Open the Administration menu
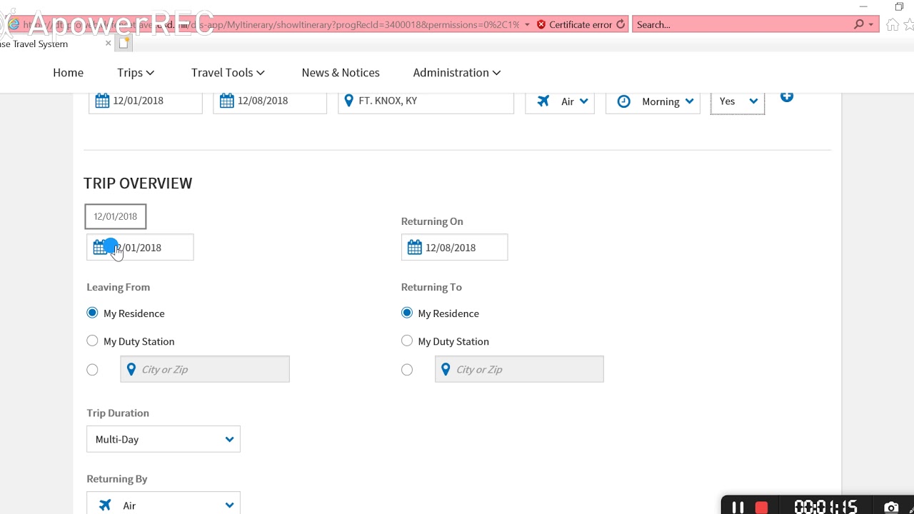914x514 pixels. (456, 73)
